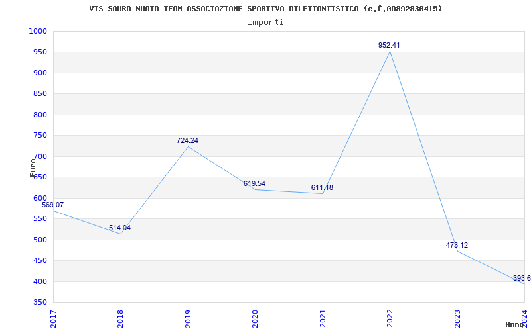Click the y-axis tick 750
This screenshot has width=531, height=331.
(39, 136)
